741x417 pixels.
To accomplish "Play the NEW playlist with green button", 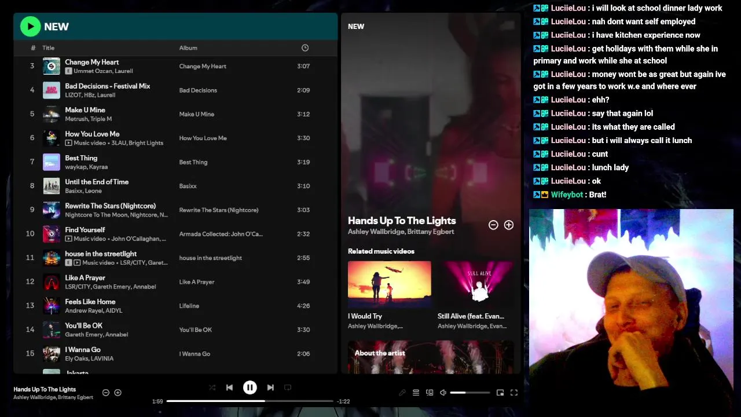I will (30, 26).
